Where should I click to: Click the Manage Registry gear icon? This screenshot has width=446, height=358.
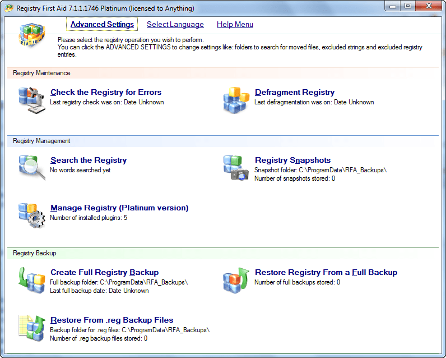coord(31,215)
